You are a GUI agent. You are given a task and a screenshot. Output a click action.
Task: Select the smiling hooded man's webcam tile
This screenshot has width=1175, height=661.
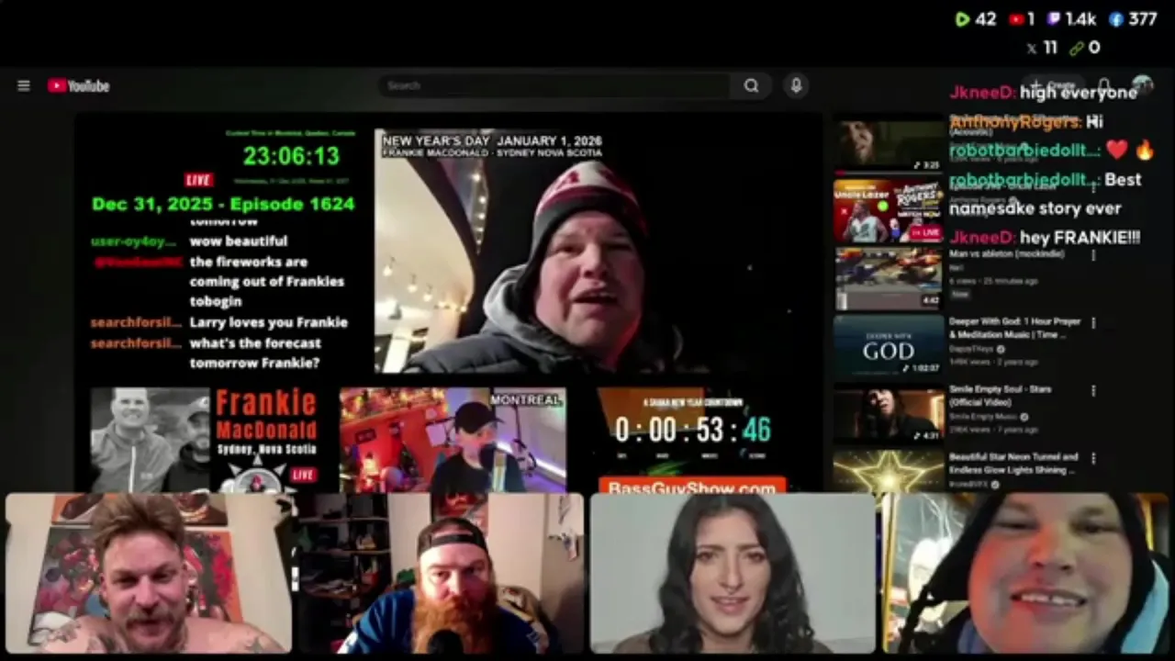[1024, 573]
